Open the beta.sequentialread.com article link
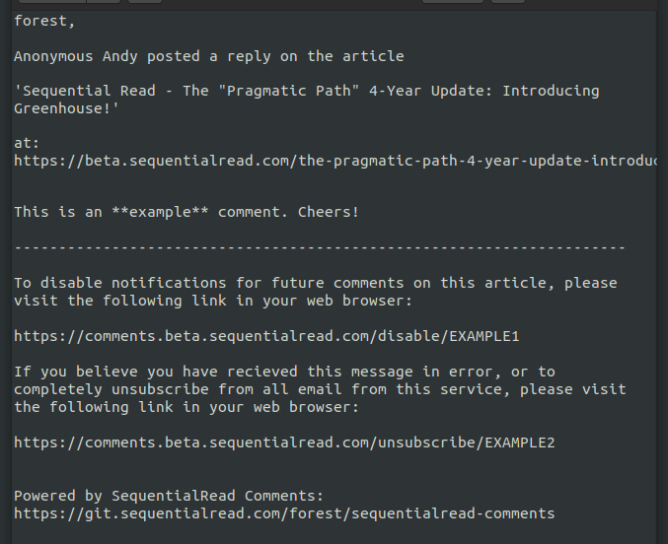The height and width of the screenshot is (544, 668). point(335,160)
